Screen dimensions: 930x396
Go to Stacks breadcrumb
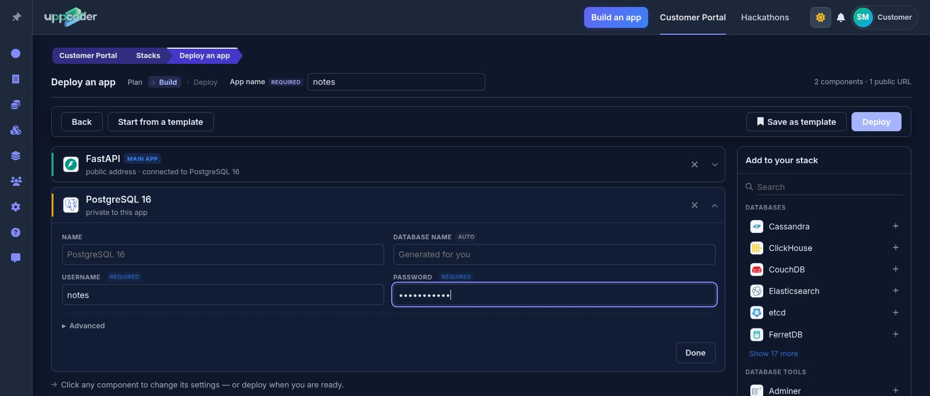[x=148, y=56]
